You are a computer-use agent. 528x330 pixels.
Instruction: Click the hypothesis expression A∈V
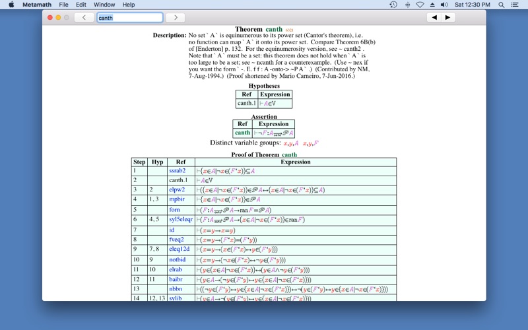[268, 104]
